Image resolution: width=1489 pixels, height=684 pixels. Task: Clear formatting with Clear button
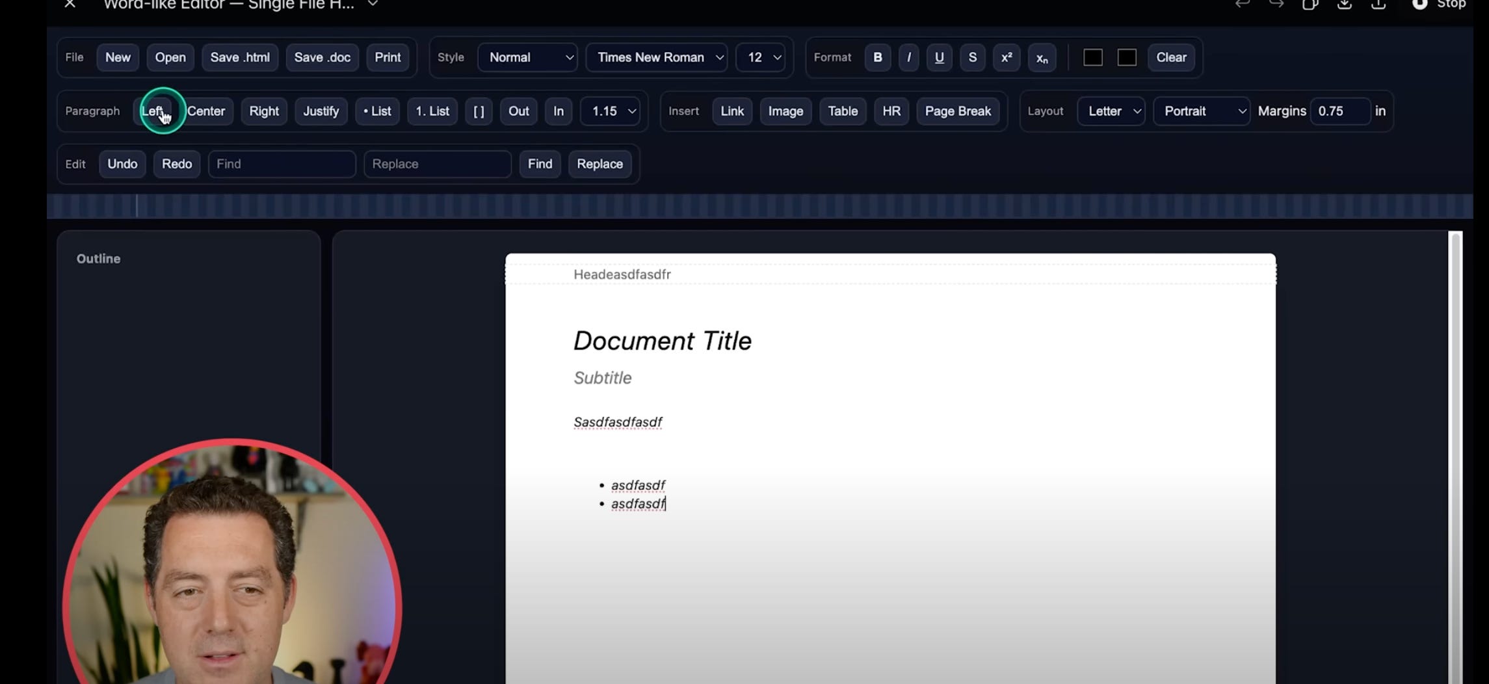point(1171,57)
